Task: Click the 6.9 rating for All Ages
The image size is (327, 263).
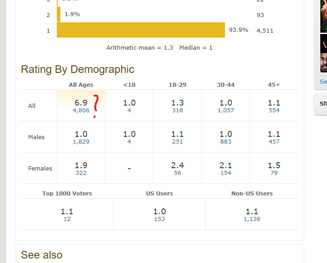Action: coord(81,102)
